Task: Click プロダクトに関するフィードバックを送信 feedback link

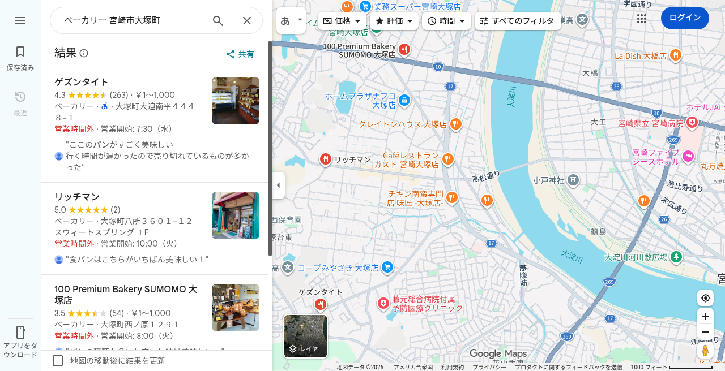Action: (x=568, y=367)
